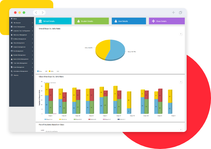The image size is (211, 149).
Task: Expand the Fee Management sidebar section
Action: (21, 51)
